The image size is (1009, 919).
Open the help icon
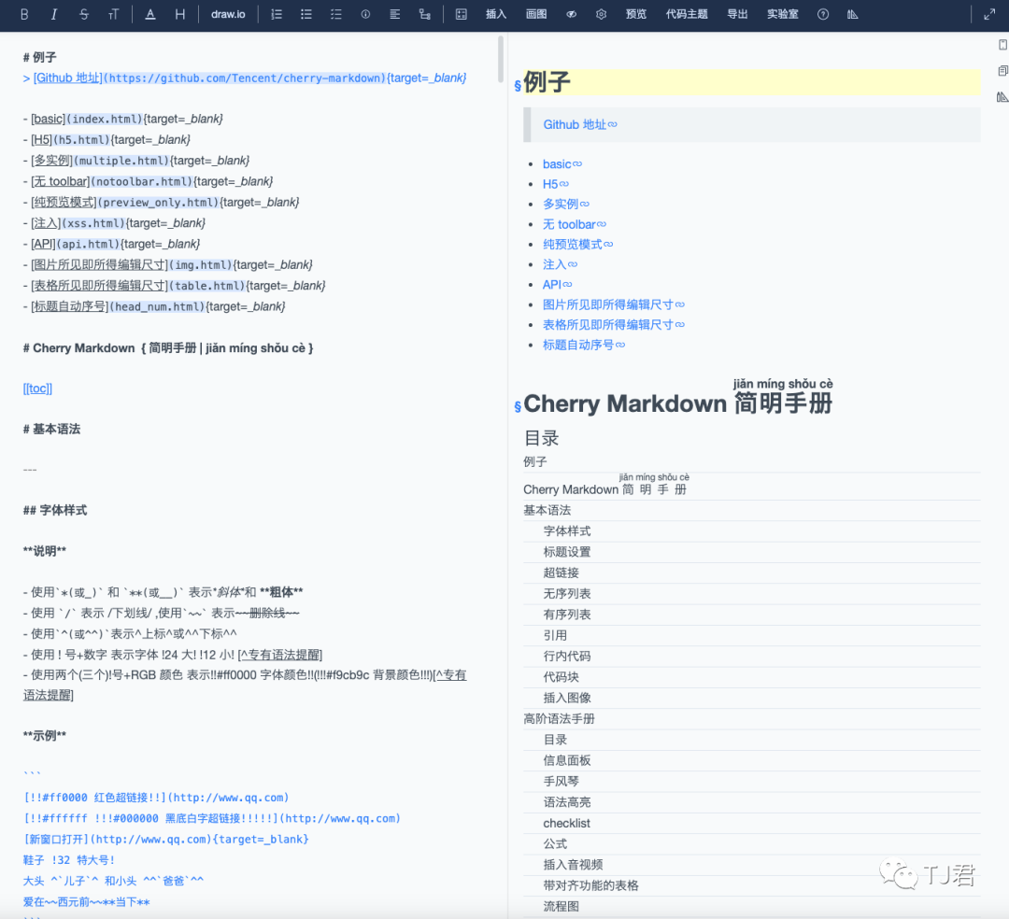pos(822,14)
